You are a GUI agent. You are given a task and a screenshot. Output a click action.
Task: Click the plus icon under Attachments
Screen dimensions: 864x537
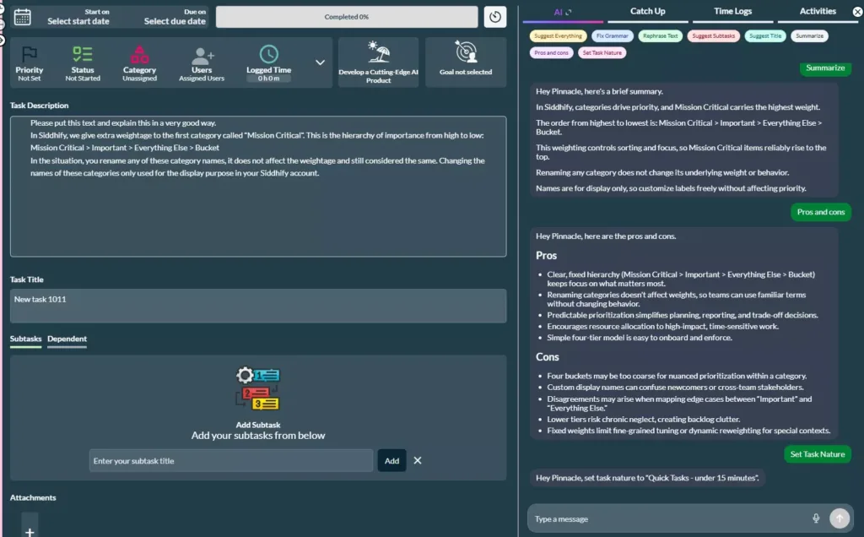tap(30, 531)
